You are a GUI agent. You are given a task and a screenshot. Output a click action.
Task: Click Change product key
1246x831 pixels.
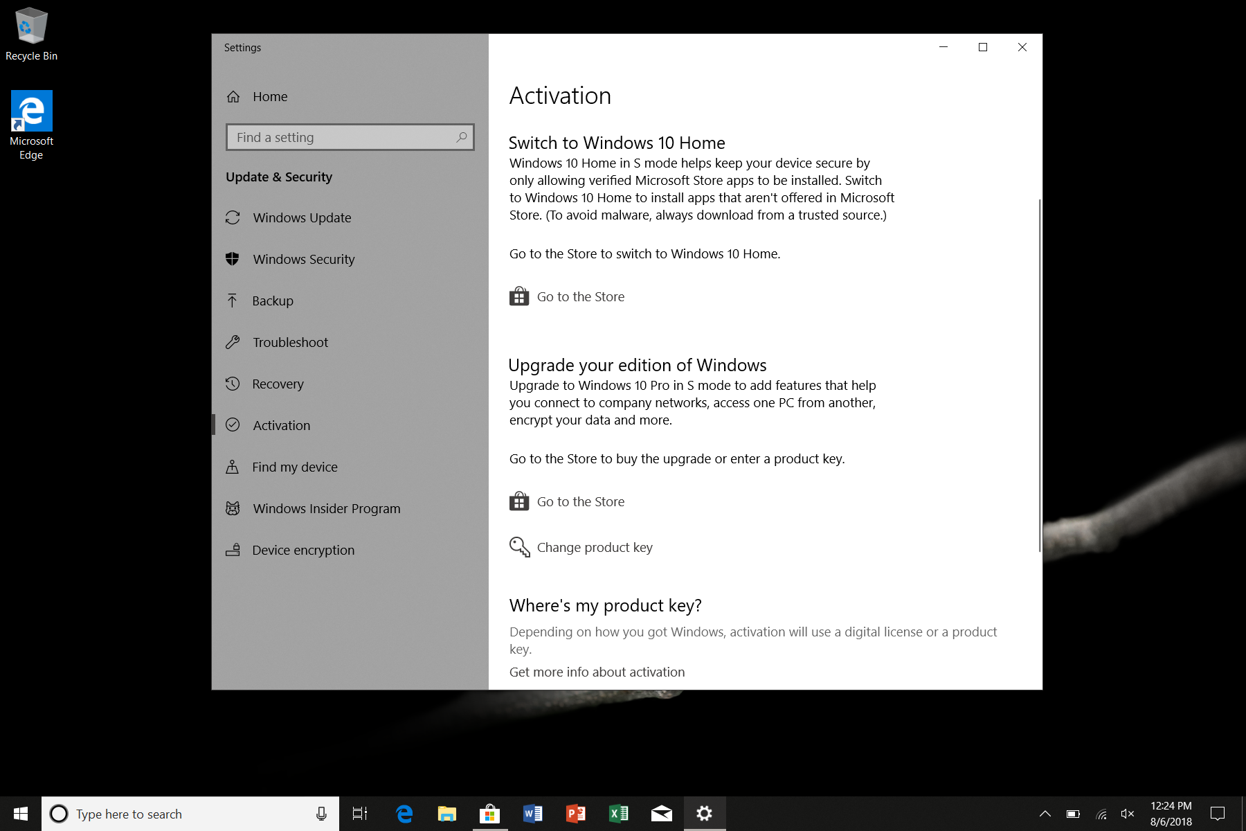tap(594, 548)
